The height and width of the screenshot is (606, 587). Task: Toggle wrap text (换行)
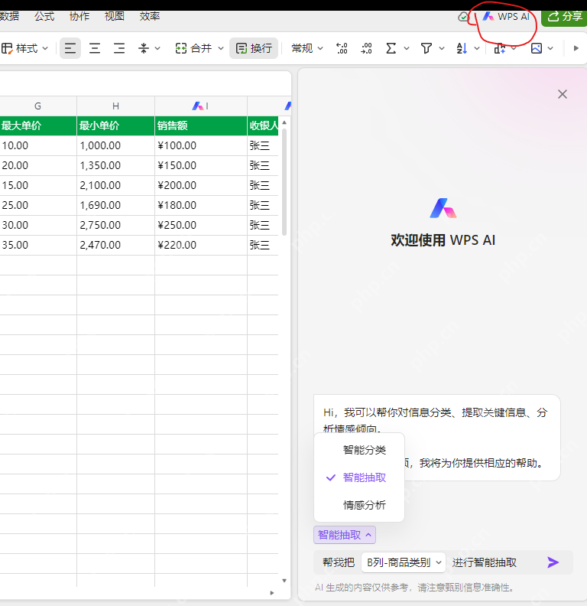[x=254, y=48]
